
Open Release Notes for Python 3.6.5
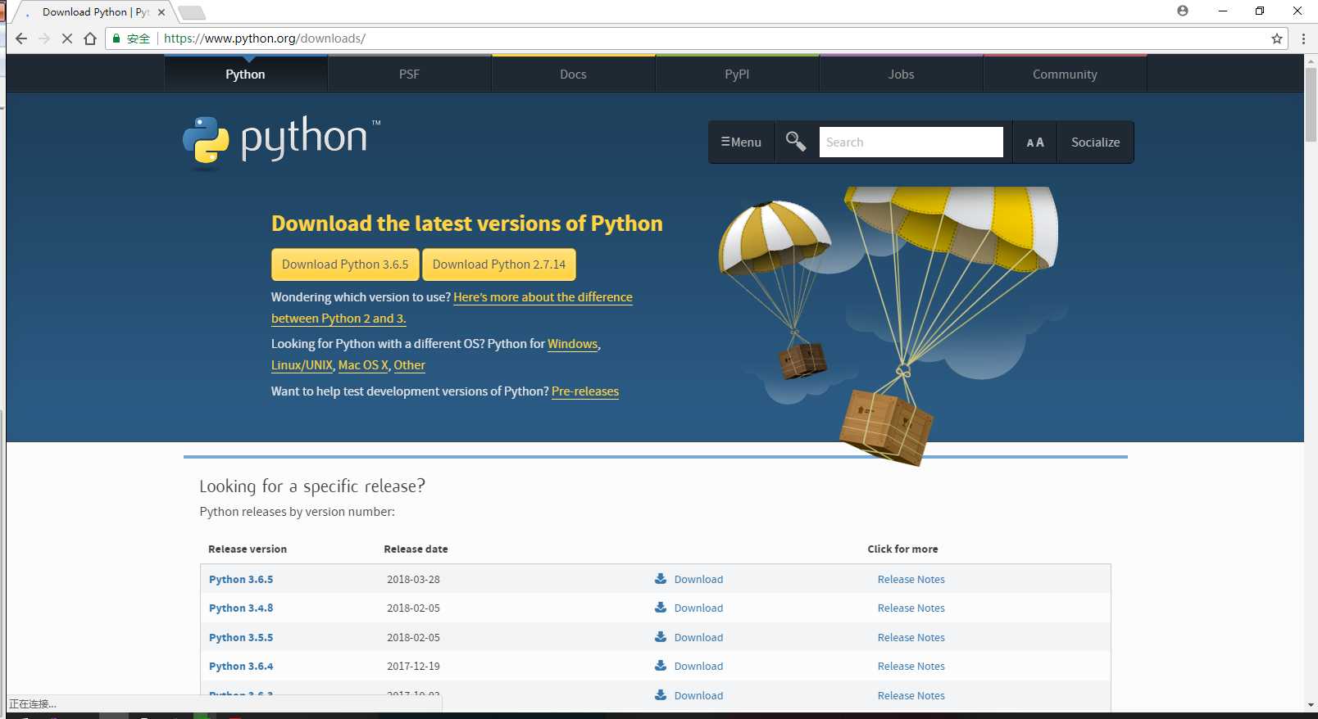coord(911,579)
